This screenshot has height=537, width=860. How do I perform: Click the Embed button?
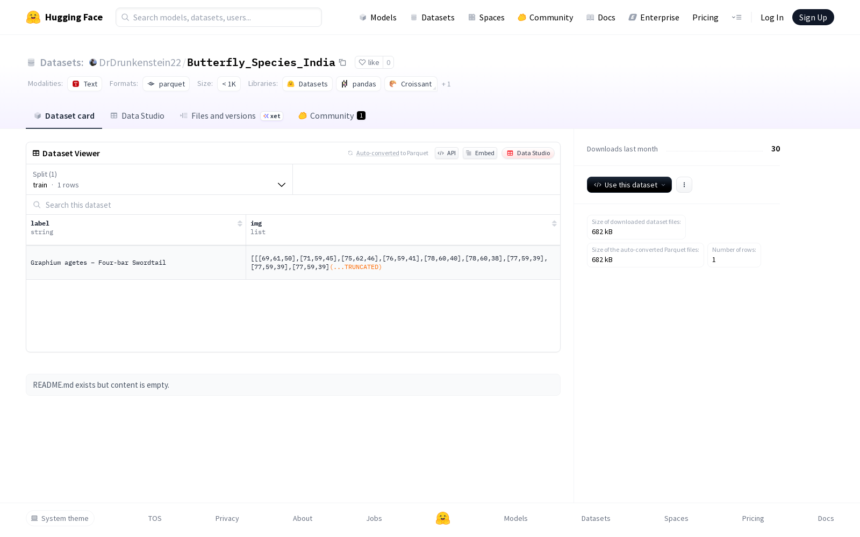[x=480, y=153]
